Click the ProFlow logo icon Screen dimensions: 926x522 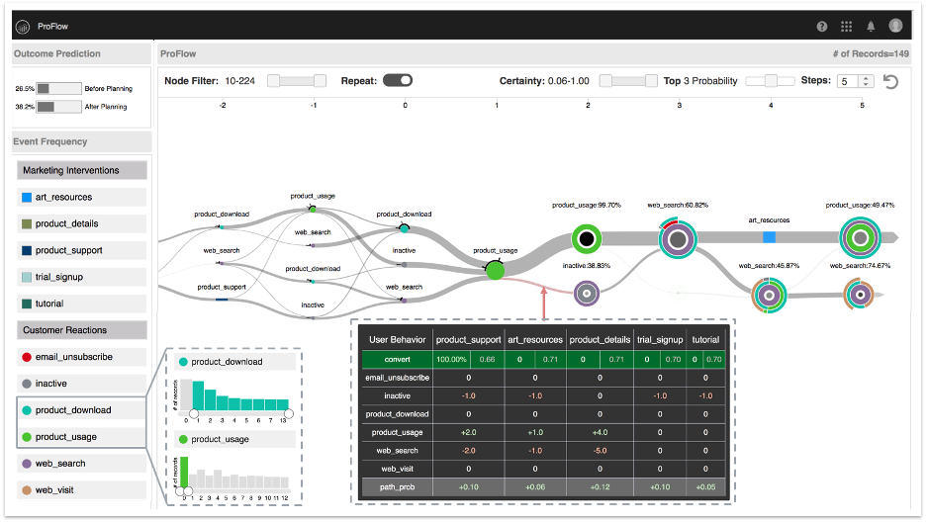click(23, 27)
